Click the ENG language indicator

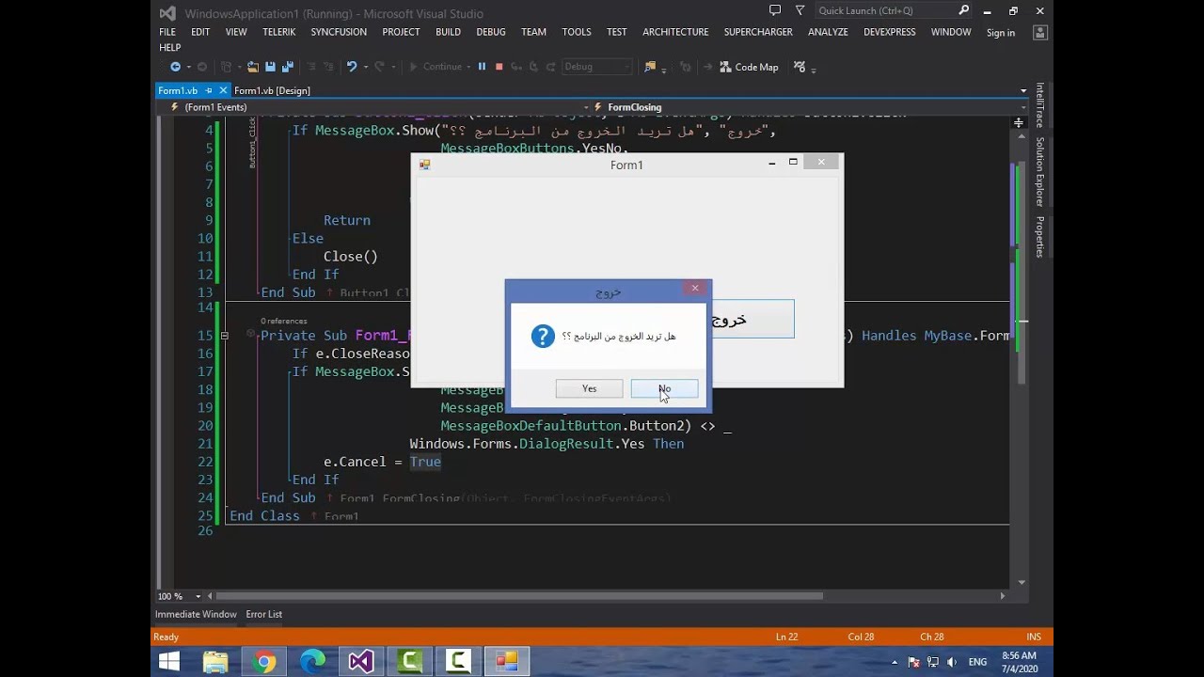click(x=978, y=662)
